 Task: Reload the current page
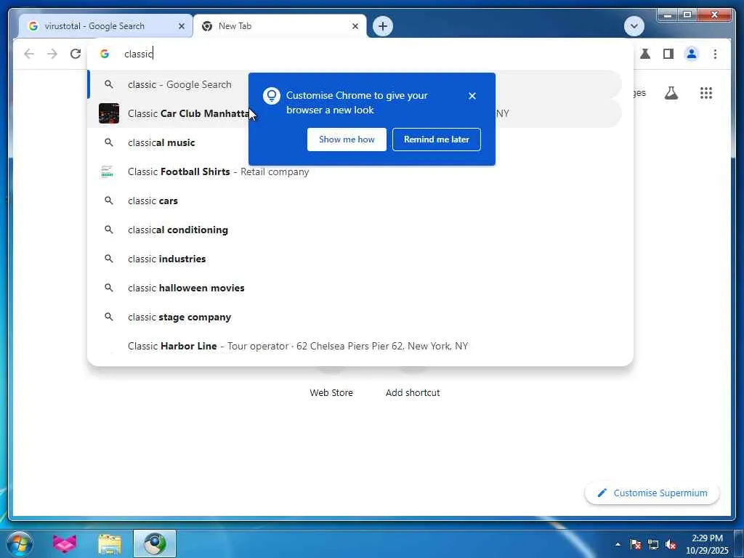[76, 54]
